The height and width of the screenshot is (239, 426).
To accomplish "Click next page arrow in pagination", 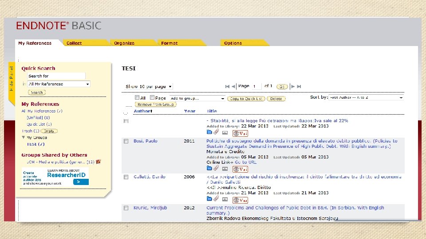I will pos(293,86).
